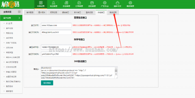This screenshot has width=195, height=98.
Task: Focus the 接口APPID input field
Action: point(56,47)
